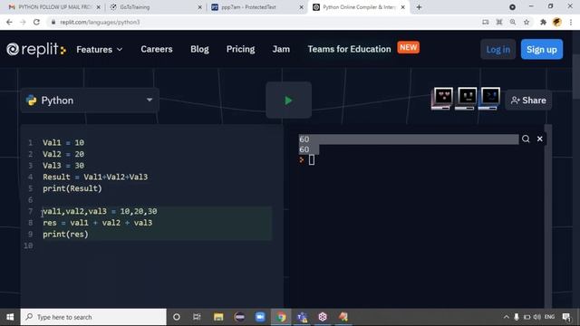Click the blue terminal computer avatar
Screen dimensions: 580x326
point(489,99)
